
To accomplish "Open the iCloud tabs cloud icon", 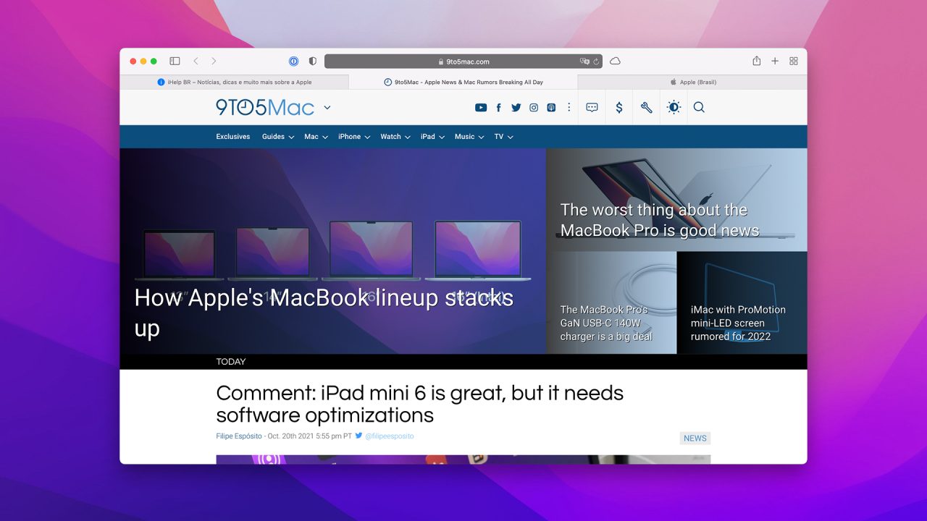I will (615, 62).
